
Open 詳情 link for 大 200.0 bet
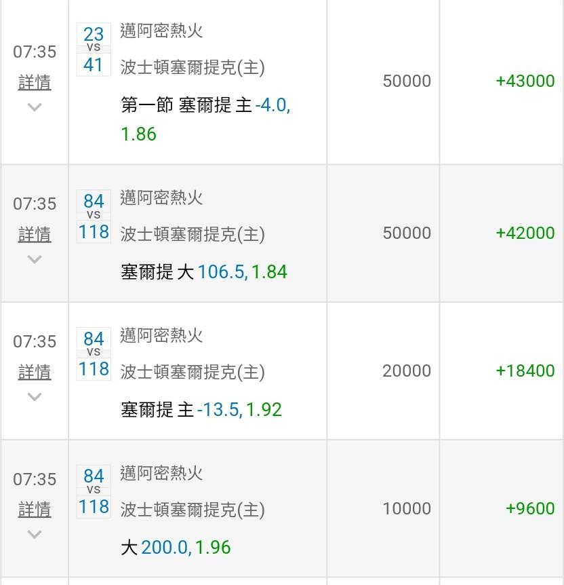tap(35, 509)
